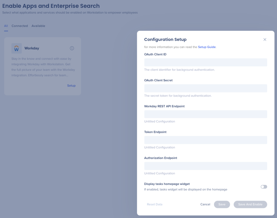
Task: Click the Reset Data link
Action: [154, 204]
